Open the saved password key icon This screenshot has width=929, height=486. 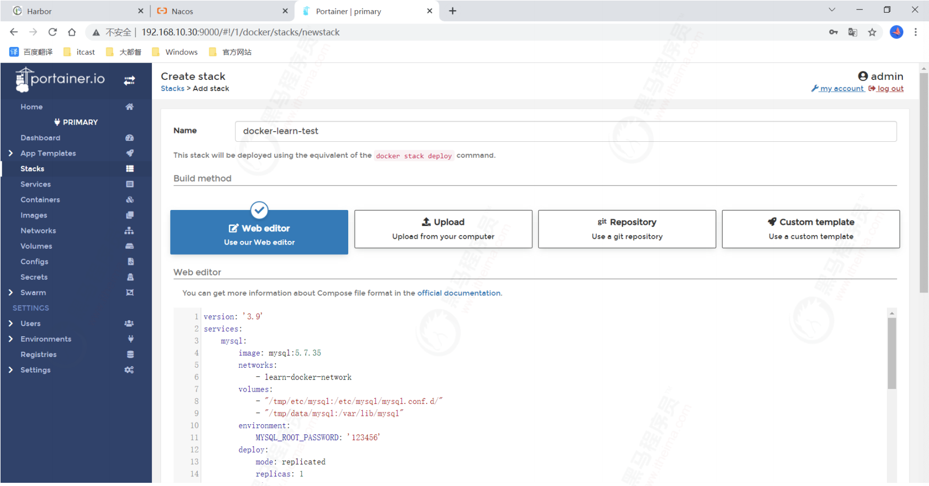pyautogui.click(x=834, y=32)
